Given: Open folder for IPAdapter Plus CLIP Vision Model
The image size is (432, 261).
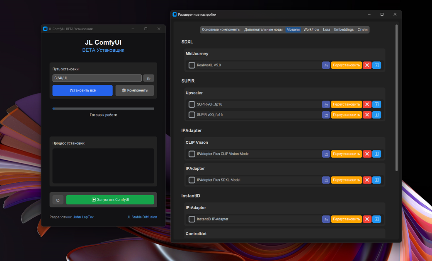Looking at the screenshot, I should click(x=326, y=154).
